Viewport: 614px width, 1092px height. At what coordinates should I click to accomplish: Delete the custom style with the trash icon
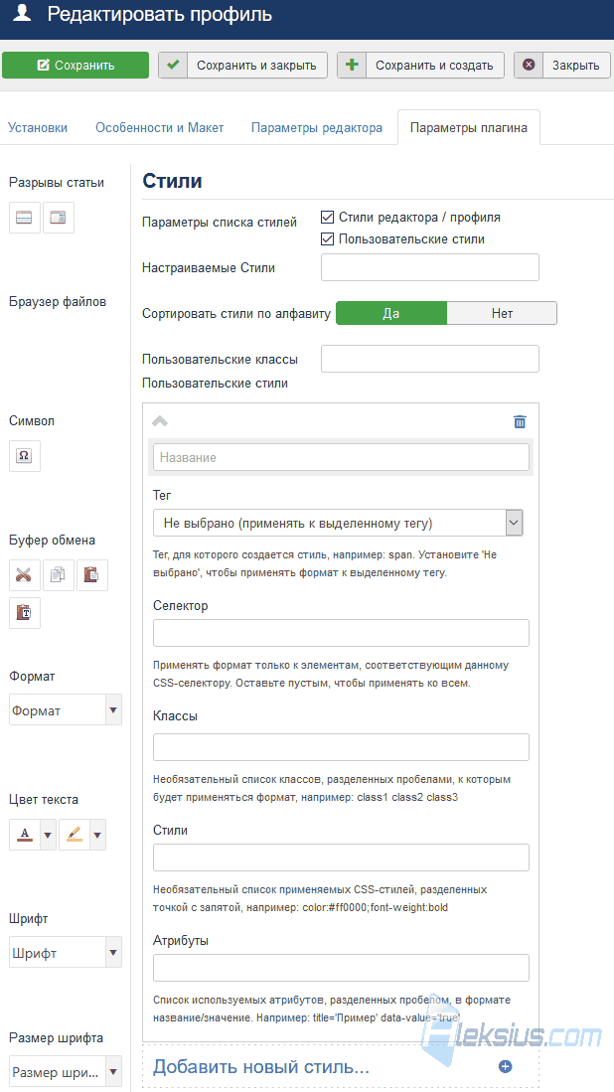[520, 421]
